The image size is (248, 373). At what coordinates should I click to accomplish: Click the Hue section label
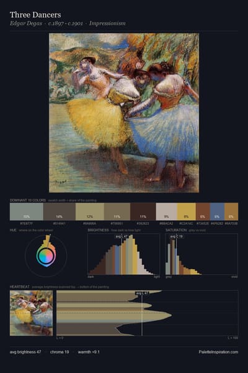click(13, 230)
